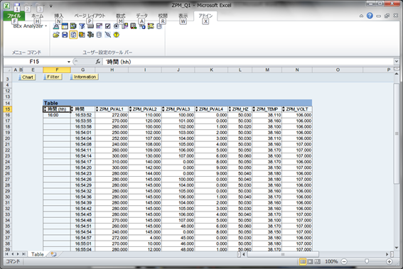Open the BEx Tools icon menu

coord(90,35)
